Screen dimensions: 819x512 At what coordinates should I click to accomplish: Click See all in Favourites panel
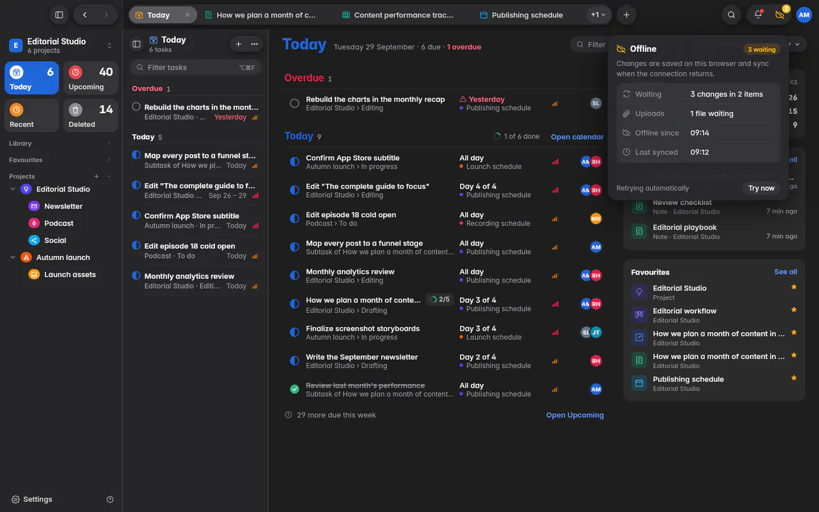[x=786, y=272]
